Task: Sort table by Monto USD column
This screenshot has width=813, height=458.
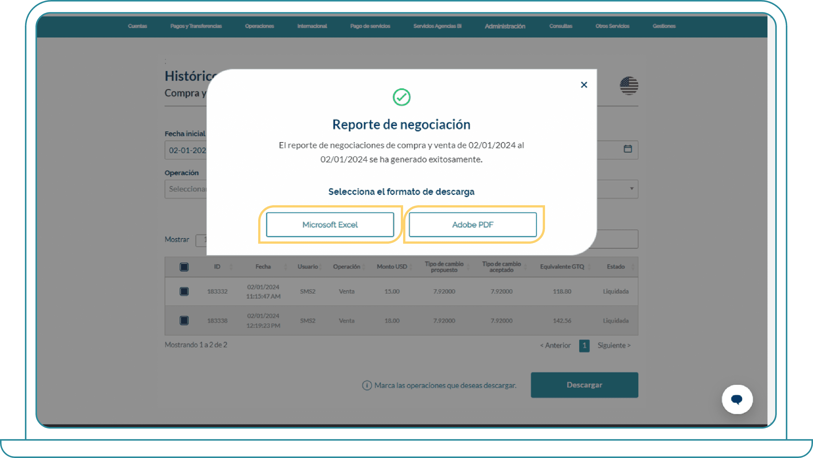Action: [411, 267]
